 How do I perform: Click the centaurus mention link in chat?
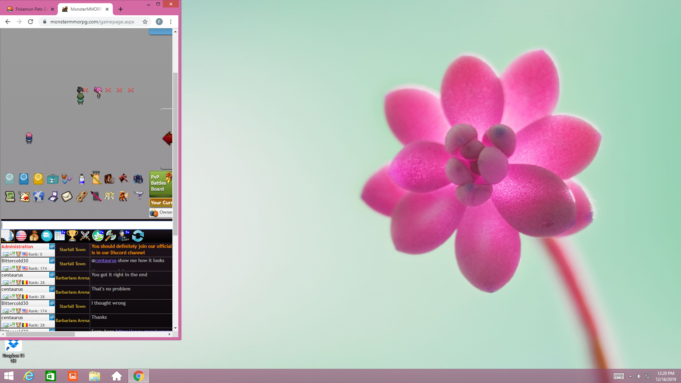coord(105,261)
